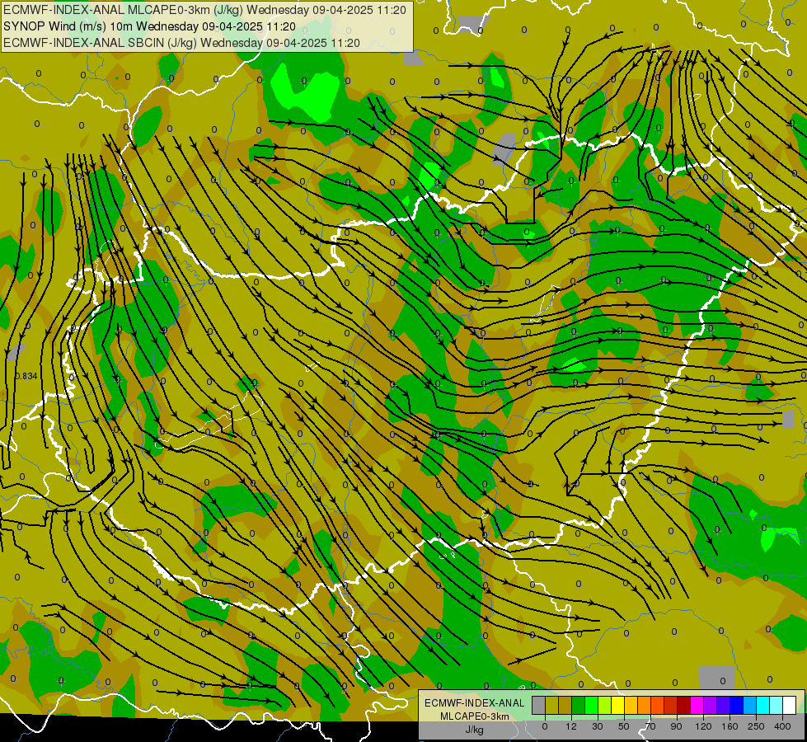Click the legend scale value '250'
The height and width of the screenshot is (742, 807).
click(x=756, y=726)
